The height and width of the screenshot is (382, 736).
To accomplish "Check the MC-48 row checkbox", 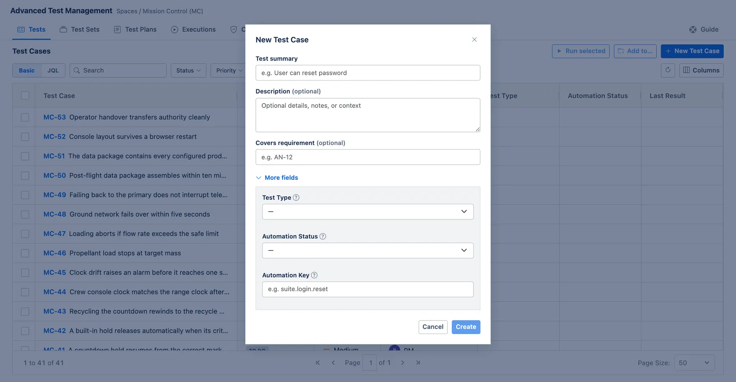I will coord(25,214).
